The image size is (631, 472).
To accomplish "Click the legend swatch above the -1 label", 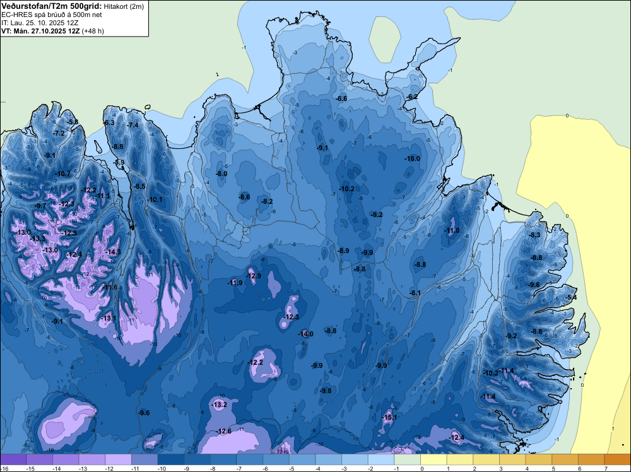I will click(407, 459).
